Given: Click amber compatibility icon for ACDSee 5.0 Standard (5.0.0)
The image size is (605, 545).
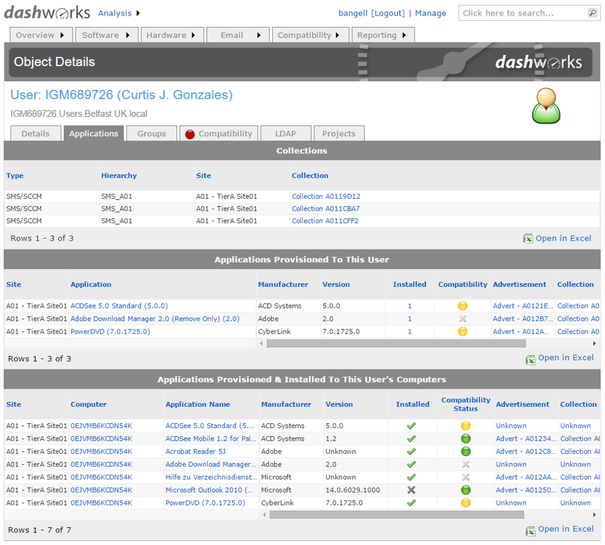Looking at the screenshot, I should tap(462, 306).
